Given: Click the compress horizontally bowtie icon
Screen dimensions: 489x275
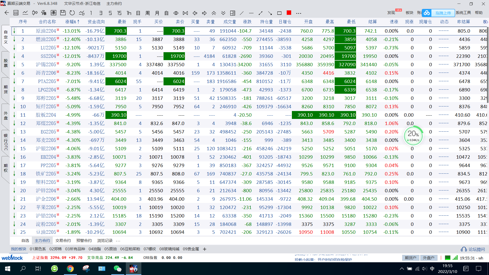Looking at the screenshot, I should point(185,13).
